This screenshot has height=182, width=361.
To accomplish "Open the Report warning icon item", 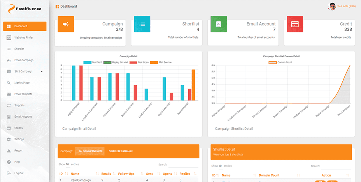I will click(9, 150).
